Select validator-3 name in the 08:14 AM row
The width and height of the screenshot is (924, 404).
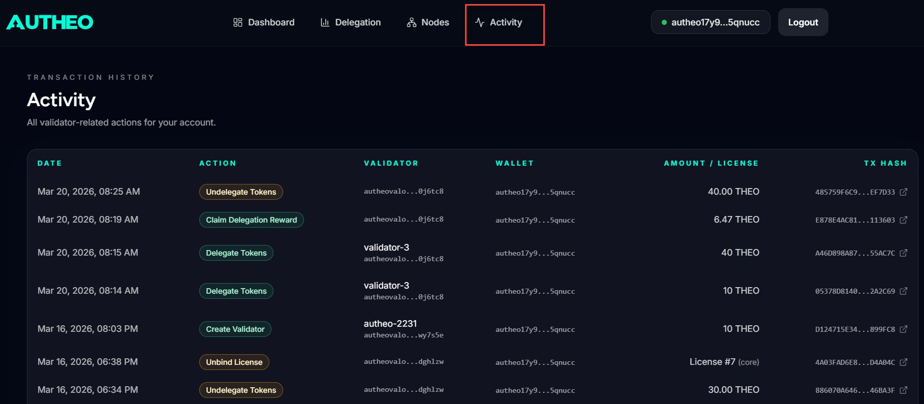click(386, 286)
